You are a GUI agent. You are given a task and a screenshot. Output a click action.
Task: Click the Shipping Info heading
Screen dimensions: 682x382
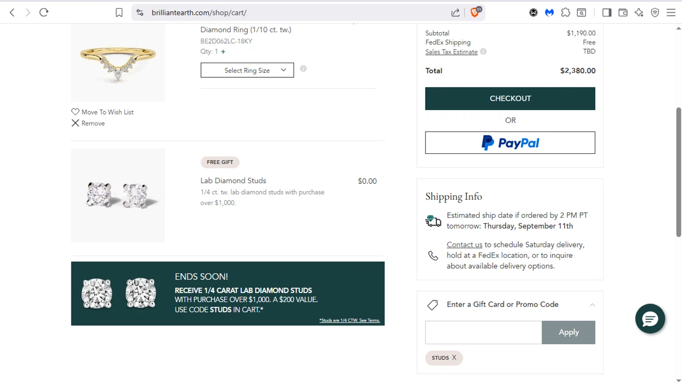point(454,196)
